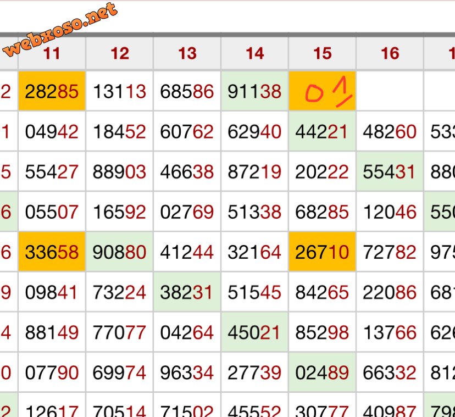The height and width of the screenshot is (417, 455).
Task: Select green cell showing 90880
Action: [x=119, y=252]
